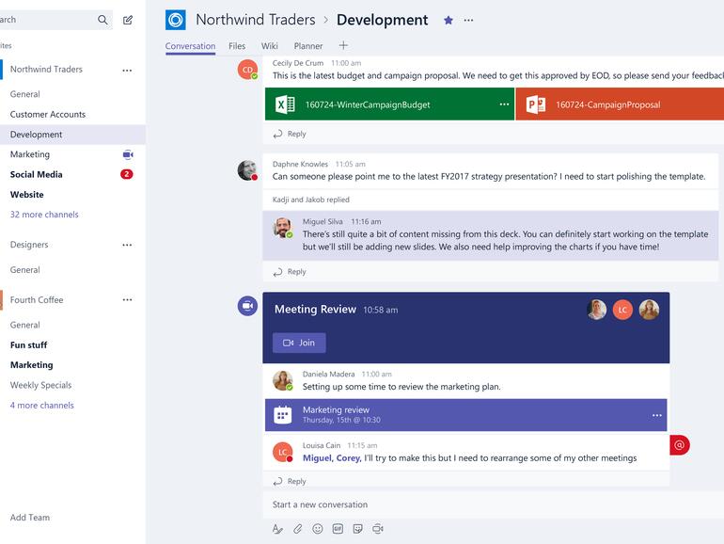Click Daniela Madera's avatar
724x544 pixels.
pyautogui.click(x=283, y=380)
